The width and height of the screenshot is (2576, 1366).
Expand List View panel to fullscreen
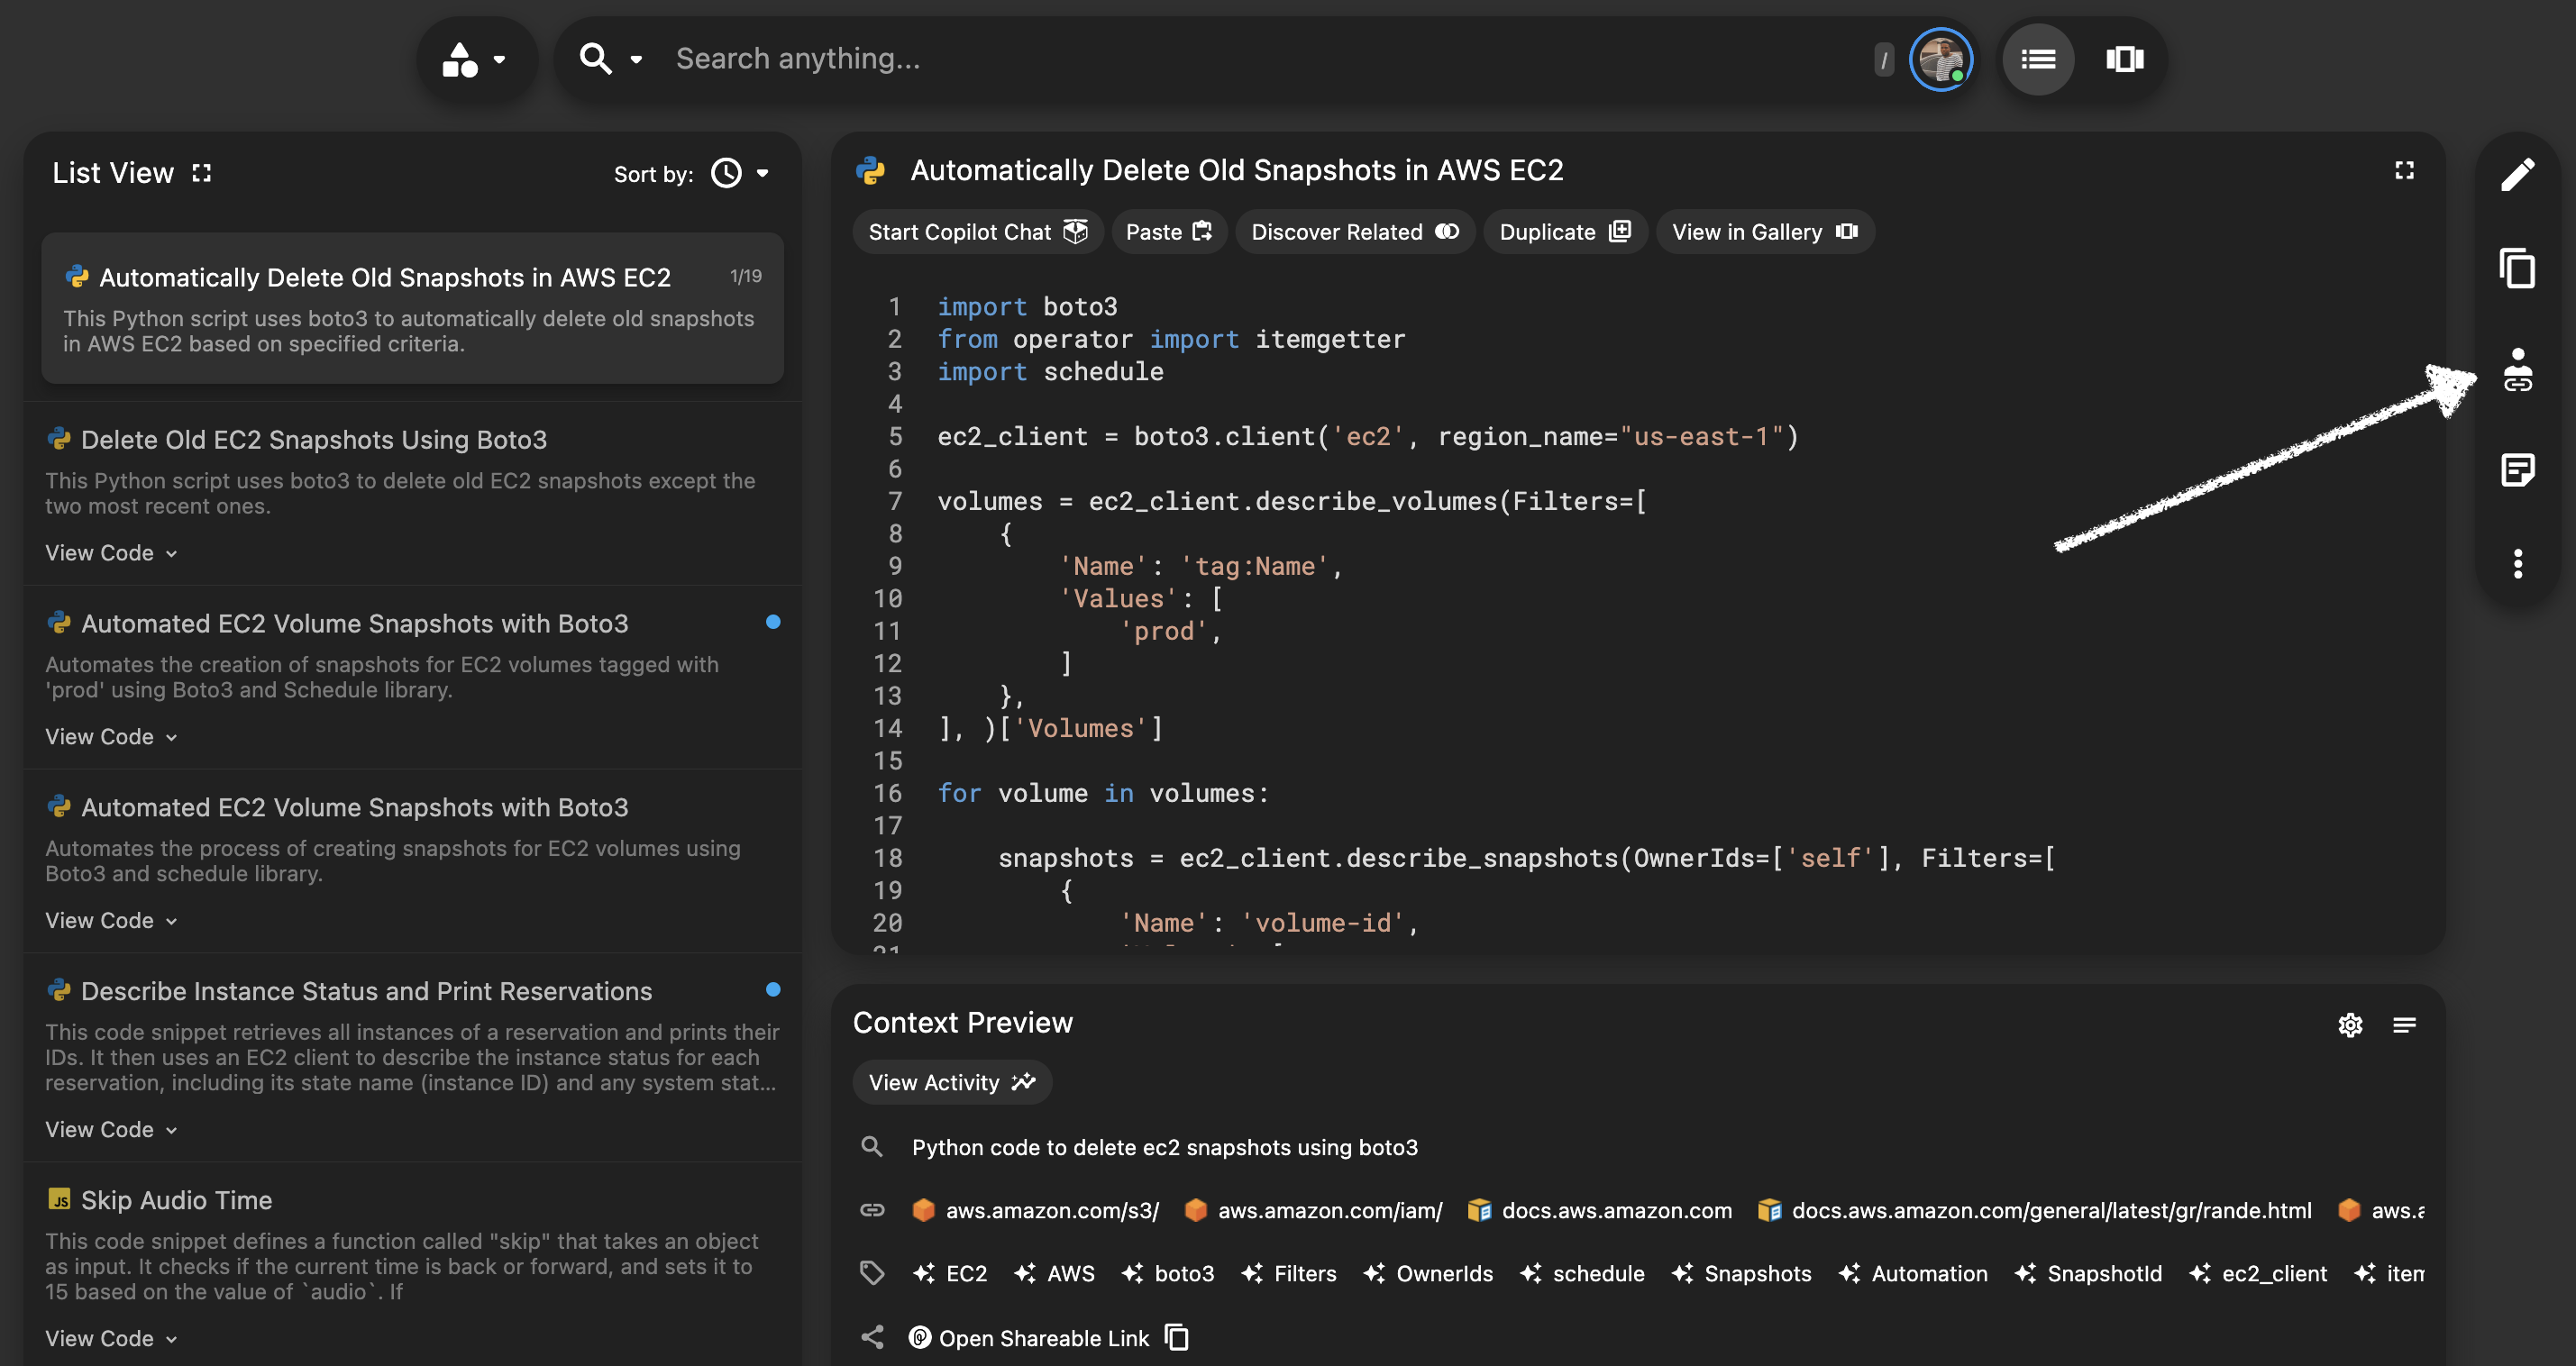(x=202, y=173)
